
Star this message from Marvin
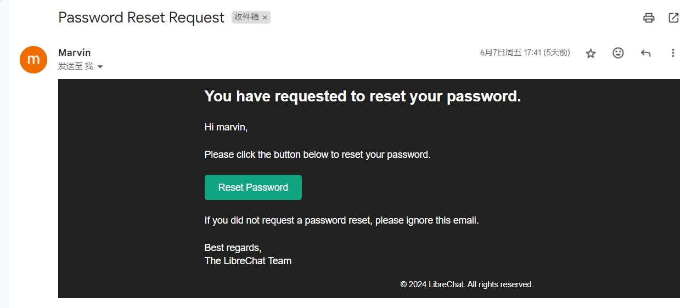[x=590, y=53]
